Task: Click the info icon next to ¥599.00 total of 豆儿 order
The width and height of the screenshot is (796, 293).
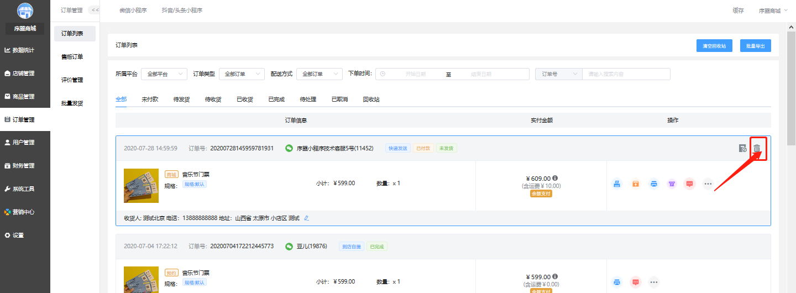Action: point(555,276)
